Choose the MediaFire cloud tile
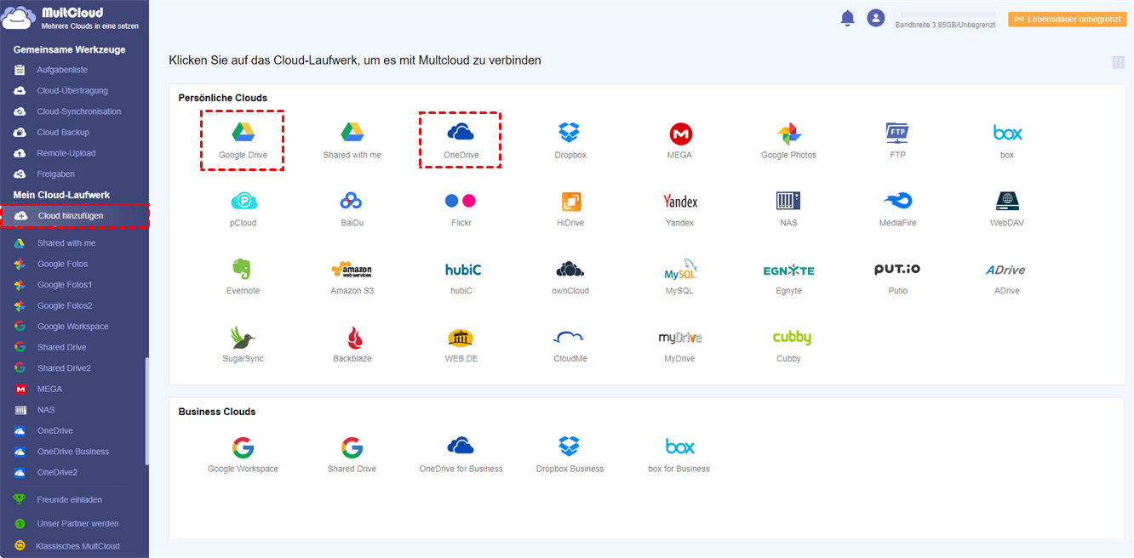 897,208
